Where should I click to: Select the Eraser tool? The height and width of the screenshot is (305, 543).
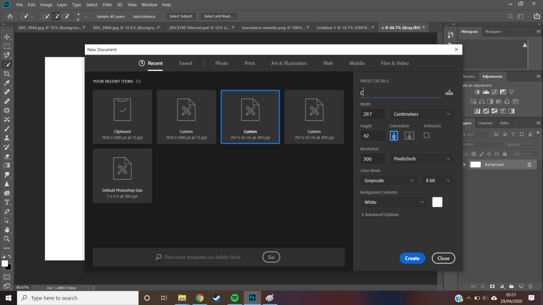(7, 156)
